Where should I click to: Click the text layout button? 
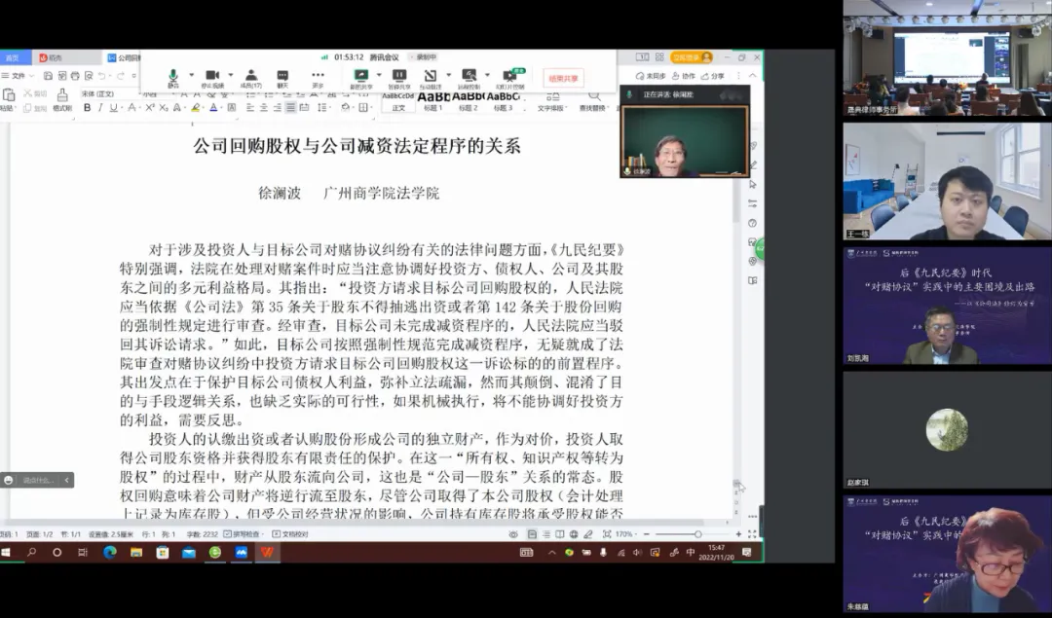[x=552, y=100]
